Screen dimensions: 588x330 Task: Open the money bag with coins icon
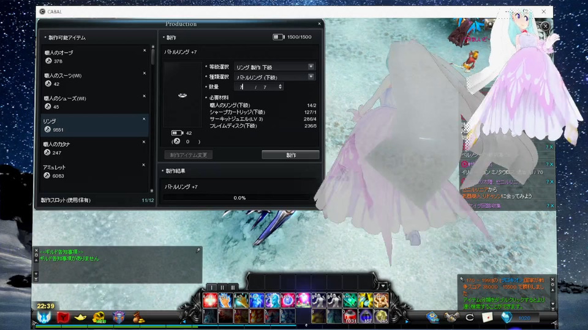tap(138, 318)
